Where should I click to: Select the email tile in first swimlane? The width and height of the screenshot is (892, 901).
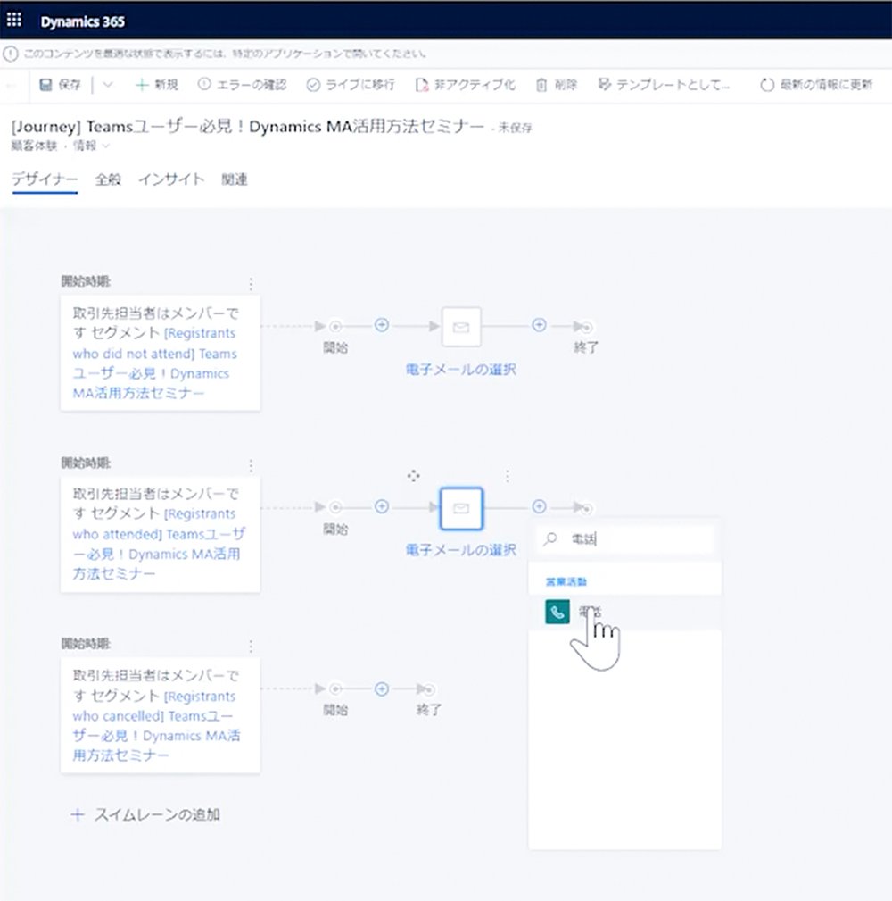[461, 327]
